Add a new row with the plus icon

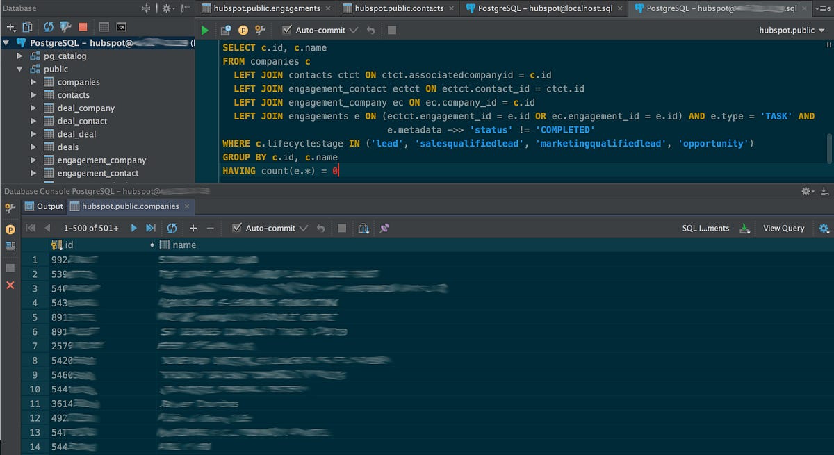193,227
